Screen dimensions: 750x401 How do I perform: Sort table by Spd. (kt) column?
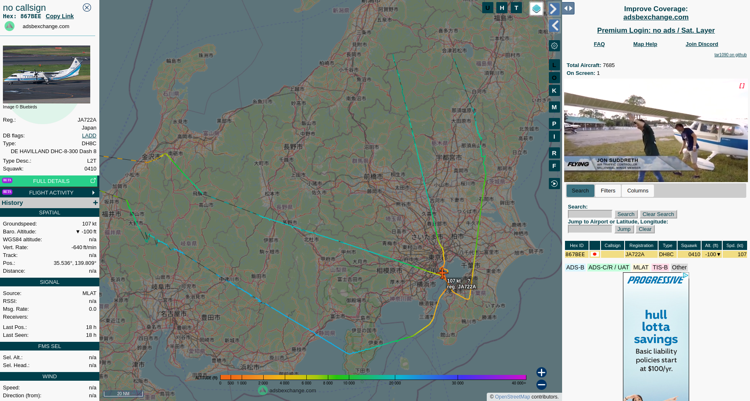(x=735, y=245)
